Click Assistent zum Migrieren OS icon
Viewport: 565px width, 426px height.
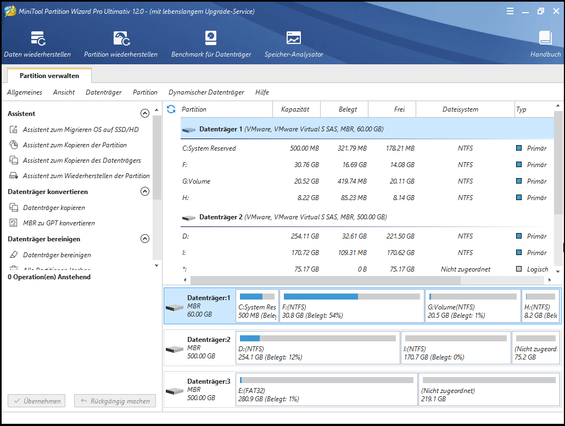click(x=13, y=130)
